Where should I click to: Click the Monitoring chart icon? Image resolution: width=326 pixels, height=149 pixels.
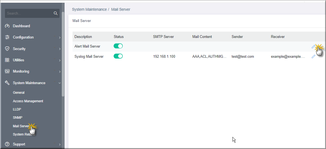pos(7,71)
